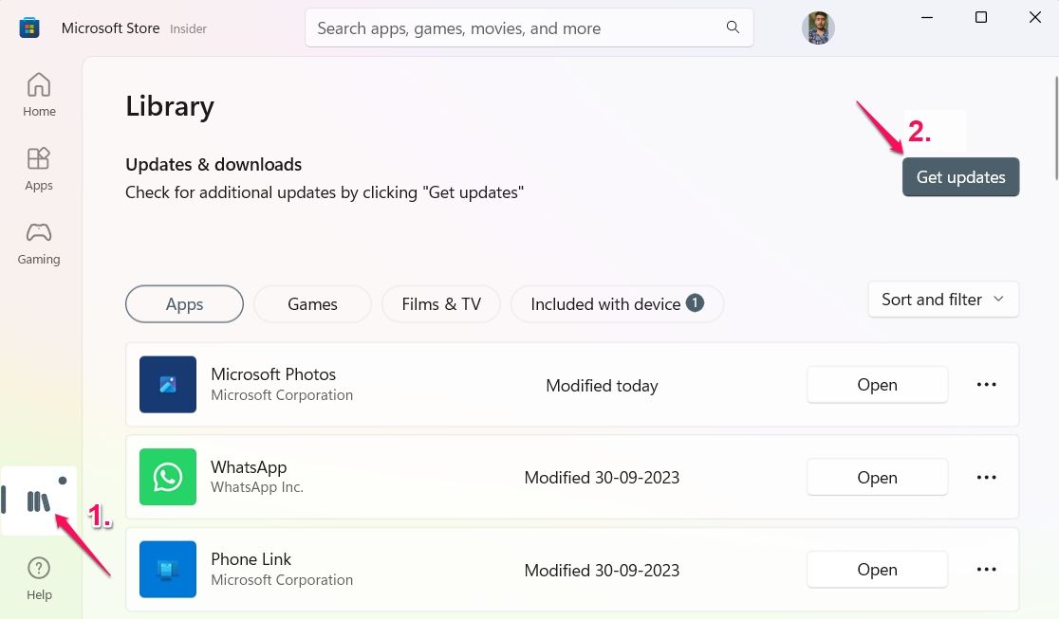Open the Home section in sidebar
The image size is (1059, 619).
38,92
